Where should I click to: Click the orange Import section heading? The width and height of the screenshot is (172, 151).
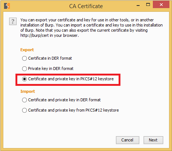tap(28, 91)
